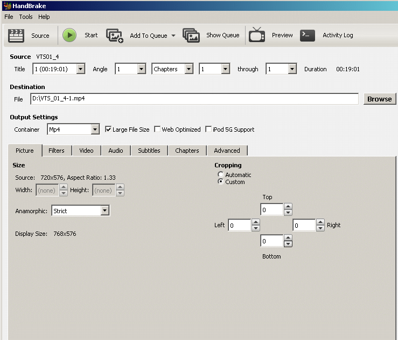Viewport: 398px width, 340px height.
Task: Click the Bottom crop value field
Action: pyautogui.click(x=272, y=241)
